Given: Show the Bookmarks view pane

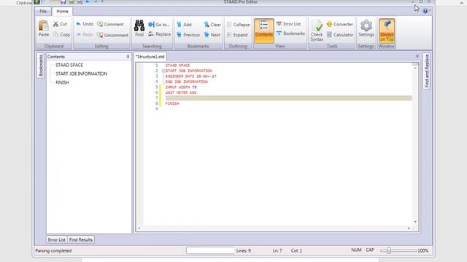Looking at the screenshot, I should click(290, 33).
